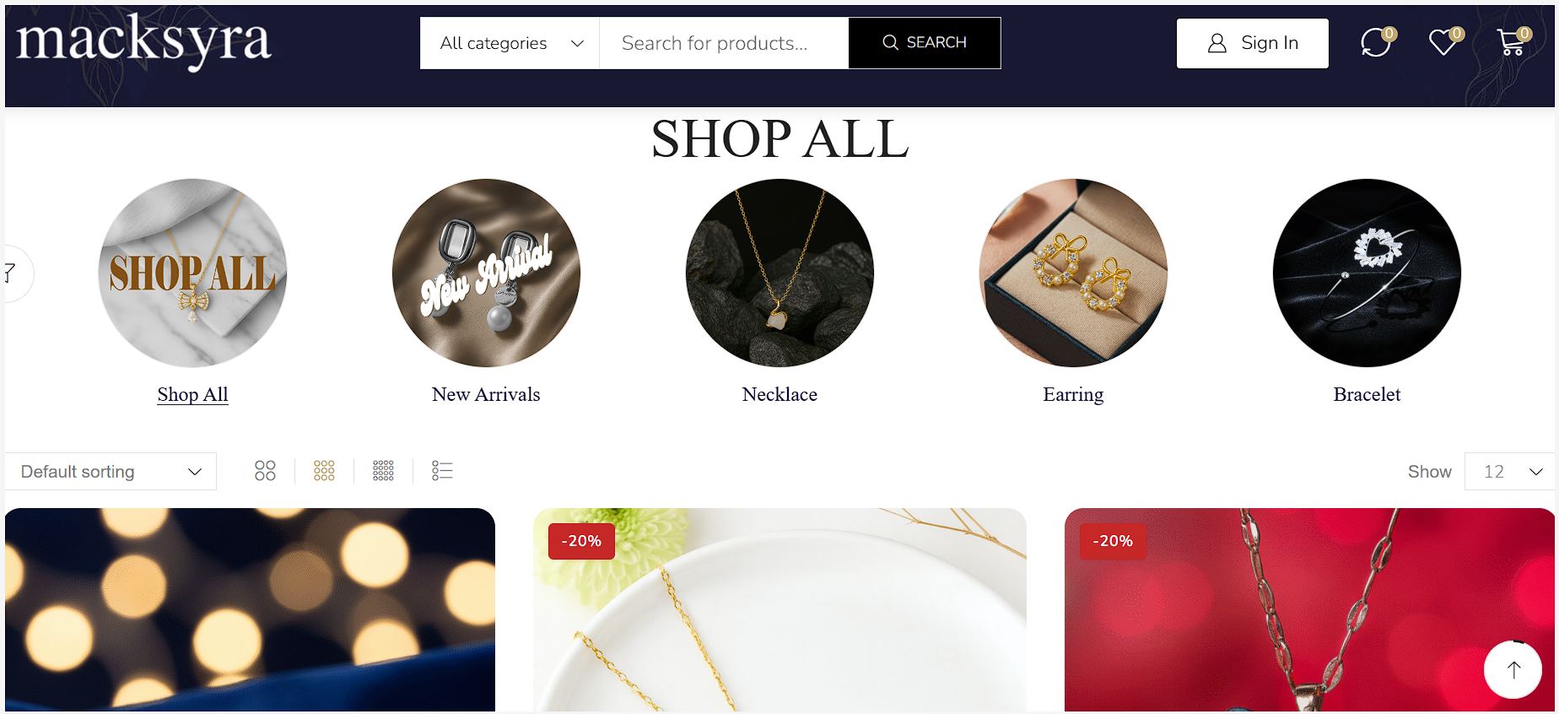Switch to four-column grid view
Viewport: 1559px width, 714px height.
[383, 471]
